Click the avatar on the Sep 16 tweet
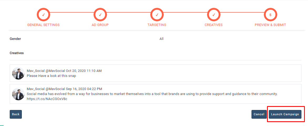This screenshot has height=126, width=308. click(18, 94)
